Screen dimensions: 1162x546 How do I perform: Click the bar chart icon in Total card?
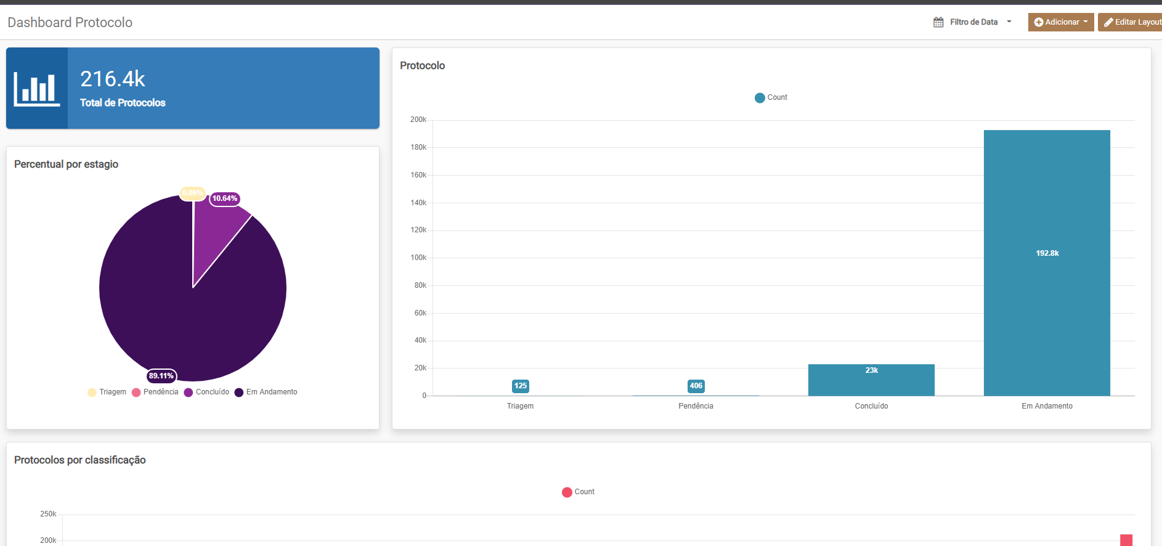36,89
